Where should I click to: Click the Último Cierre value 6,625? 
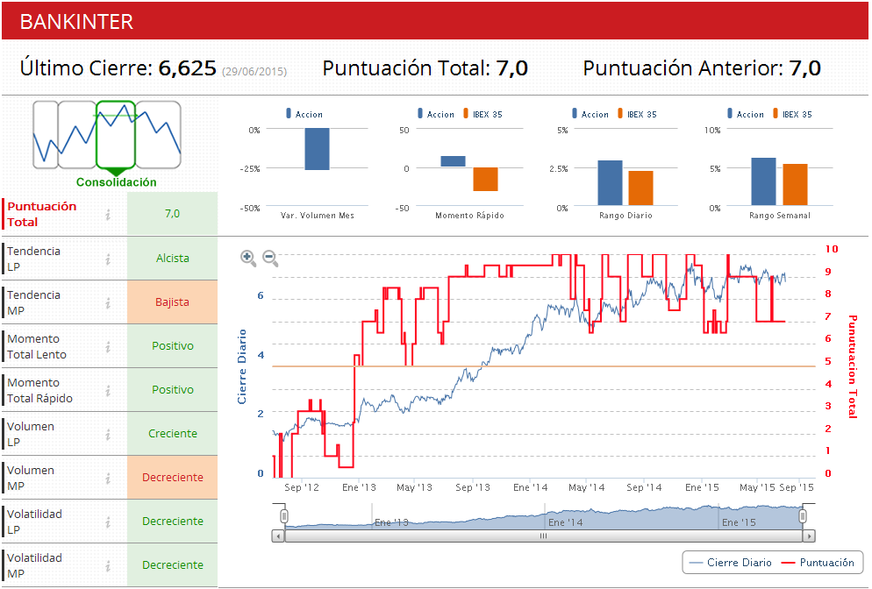(188, 68)
